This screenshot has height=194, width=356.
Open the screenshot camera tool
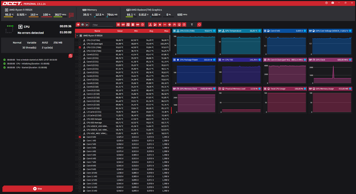pyautogui.click(x=332, y=3)
